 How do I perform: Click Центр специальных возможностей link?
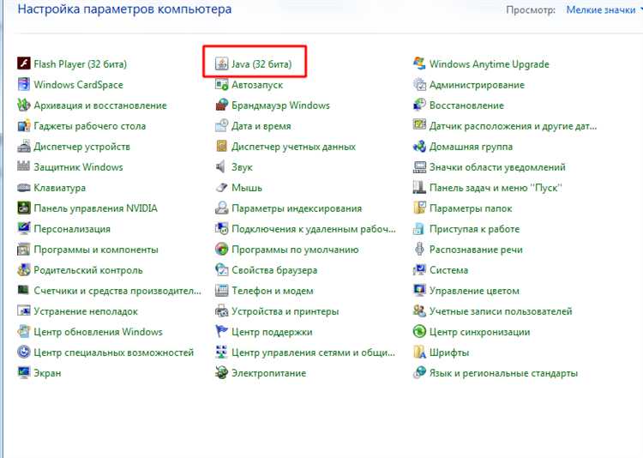113,353
